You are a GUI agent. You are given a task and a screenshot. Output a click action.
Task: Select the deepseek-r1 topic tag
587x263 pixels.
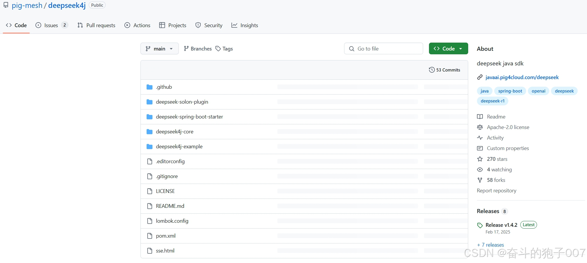pyautogui.click(x=492, y=101)
